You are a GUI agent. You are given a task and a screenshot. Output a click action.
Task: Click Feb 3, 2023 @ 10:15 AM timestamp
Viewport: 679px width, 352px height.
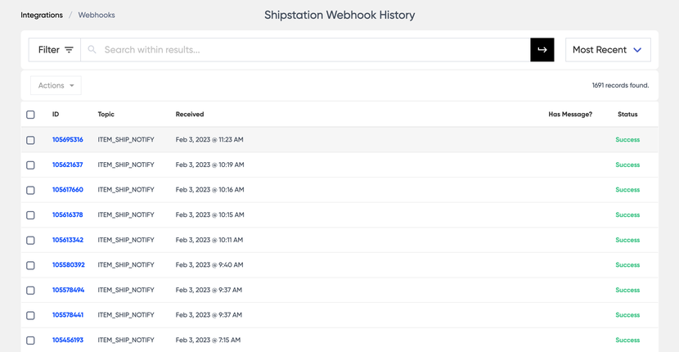[x=210, y=214]
